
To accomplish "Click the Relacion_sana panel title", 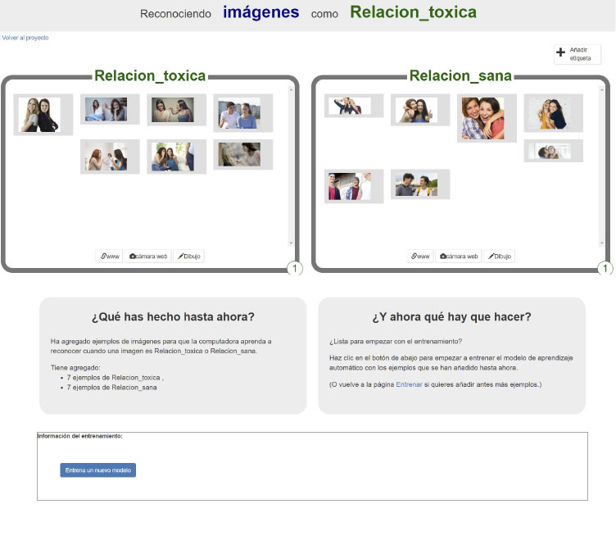I will point(460,75).
